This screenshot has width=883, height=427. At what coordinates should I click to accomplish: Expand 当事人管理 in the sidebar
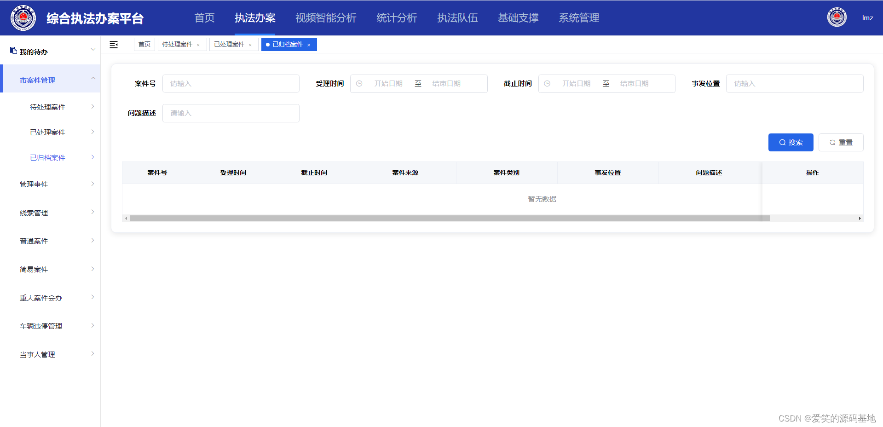(50, 354)
